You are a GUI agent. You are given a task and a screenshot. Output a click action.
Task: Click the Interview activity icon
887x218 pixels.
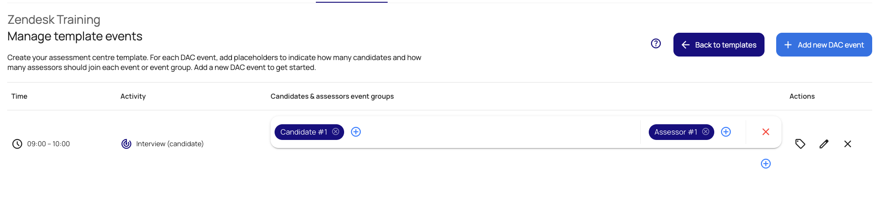[127, 144]
